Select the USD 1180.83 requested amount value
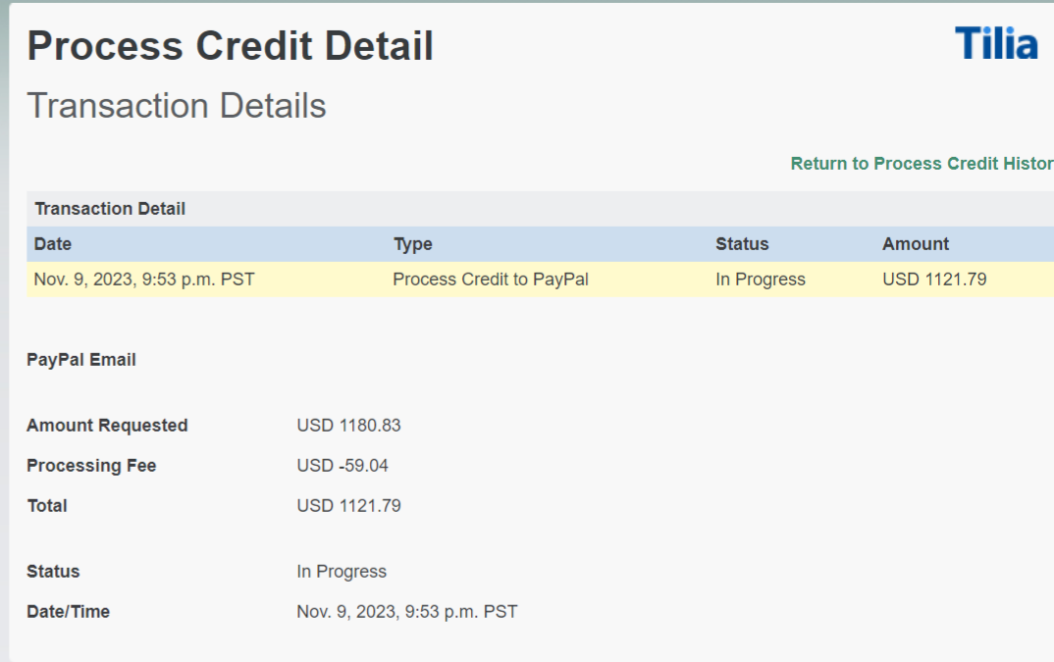The height and width of the screenshot is (662, 1054). pos(348,426)
